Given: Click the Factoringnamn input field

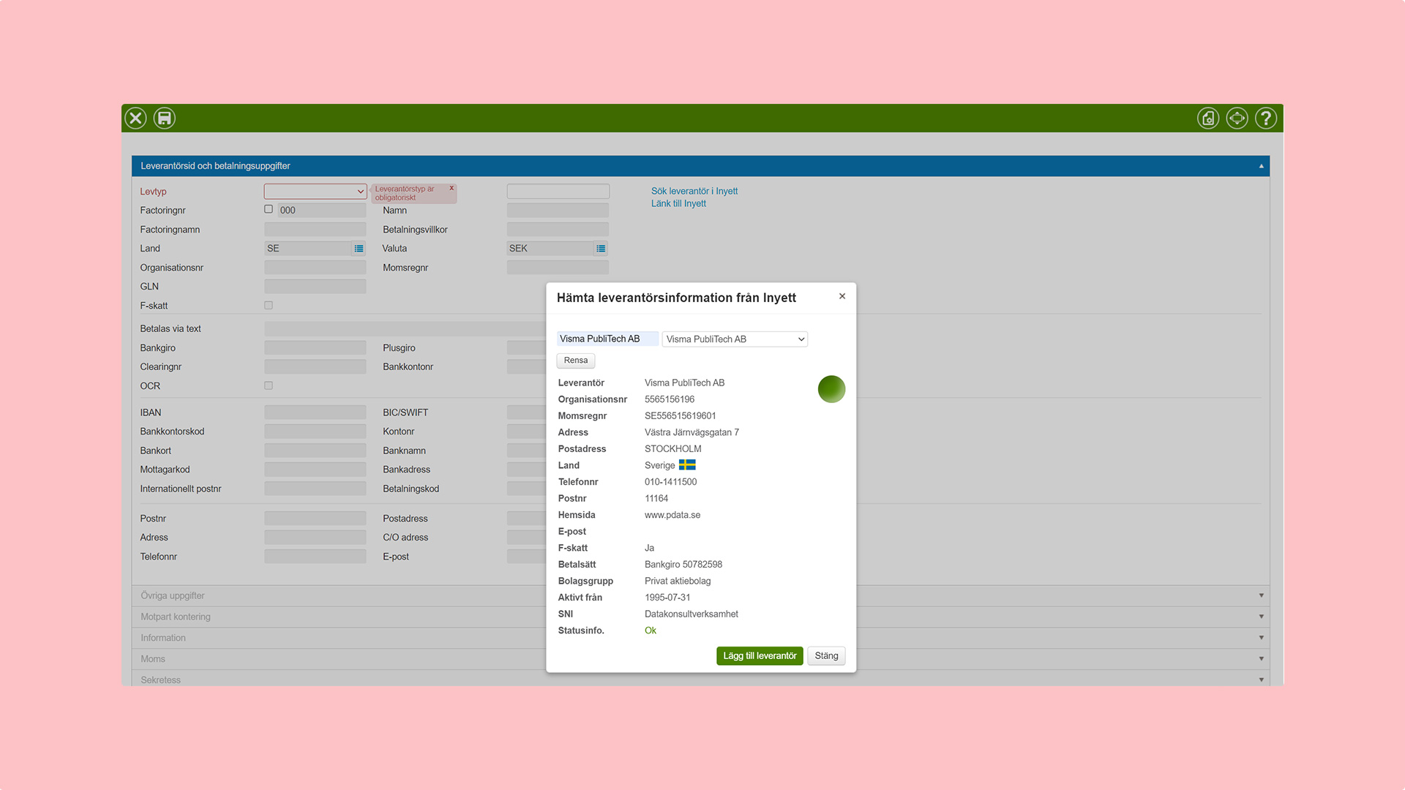Looking at the screenshot, I should (x=315, y=230).
